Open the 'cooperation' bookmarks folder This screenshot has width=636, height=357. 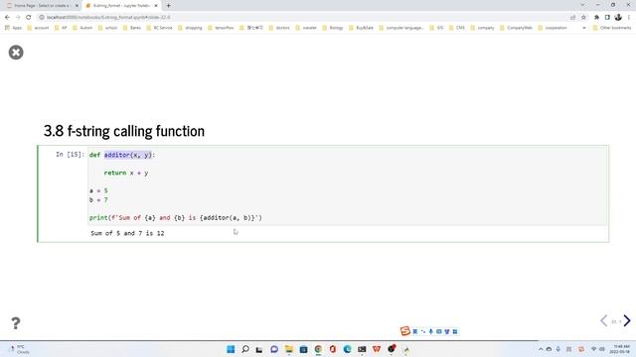click(553, 28)
